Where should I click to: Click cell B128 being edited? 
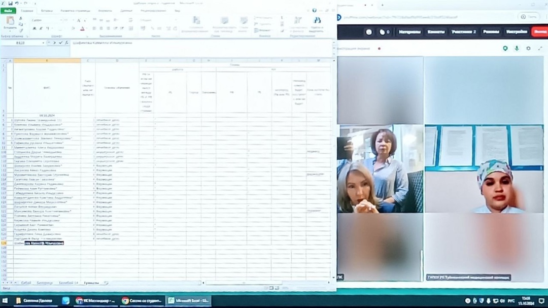pyautogui.click(x=47, y=243)
